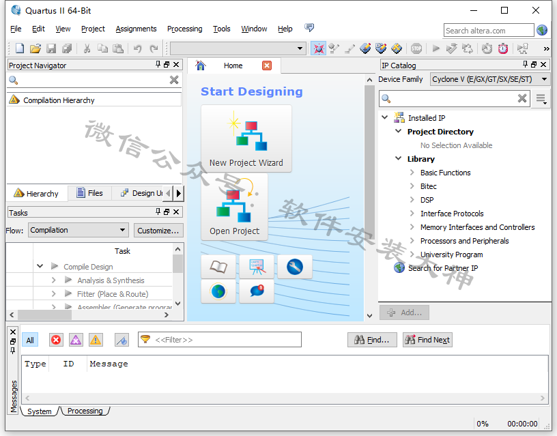Click the Open Project icon

coord(234,207)
